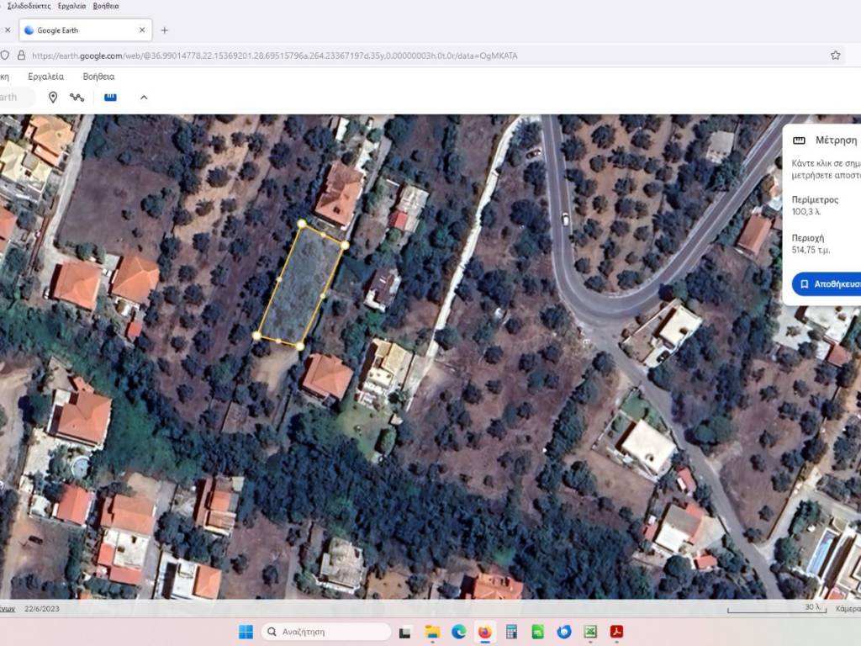
Task: Click the Αναζήτηση taskbar search box
Action: (326, 632)
